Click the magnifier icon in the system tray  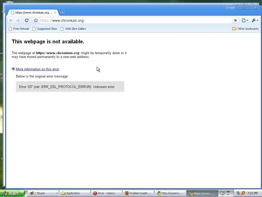(x=243, y=193)
